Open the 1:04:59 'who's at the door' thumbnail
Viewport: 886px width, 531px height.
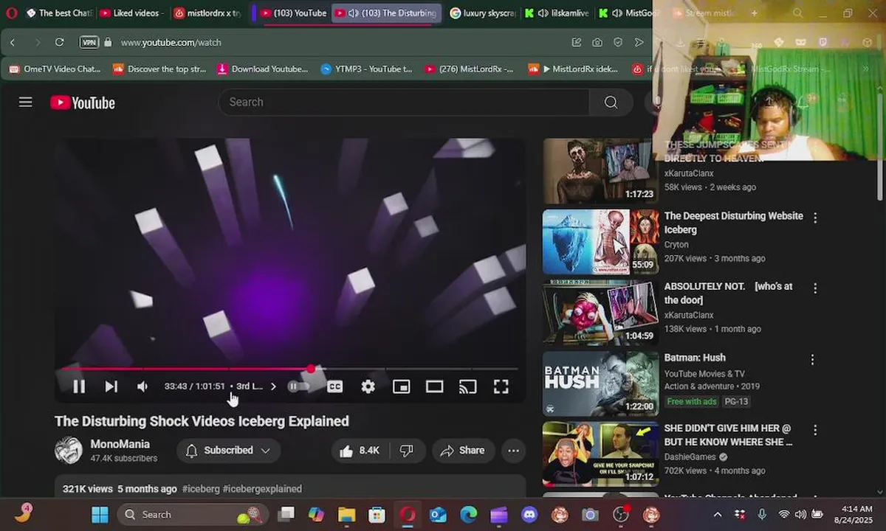tap(601, 312)
